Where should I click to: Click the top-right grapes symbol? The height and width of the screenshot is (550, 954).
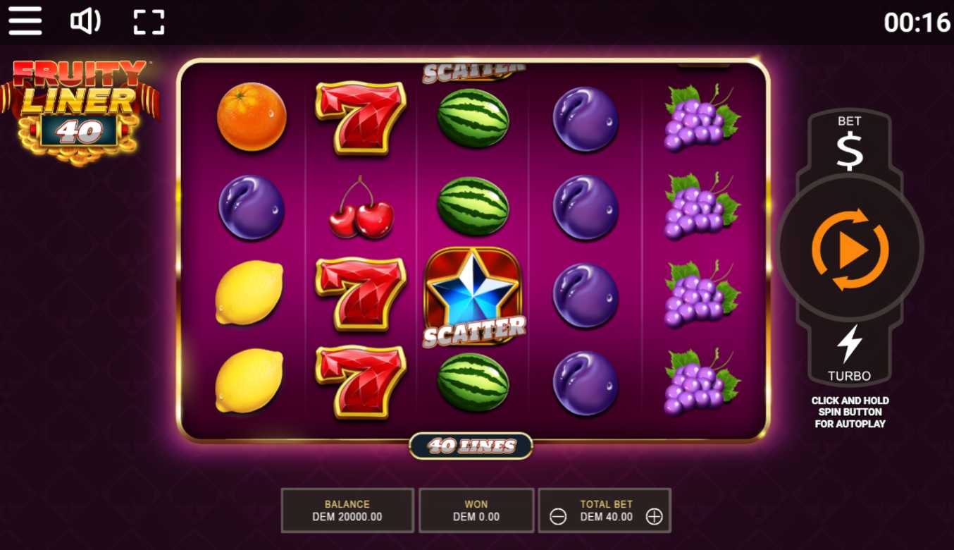tap(700, 118)
